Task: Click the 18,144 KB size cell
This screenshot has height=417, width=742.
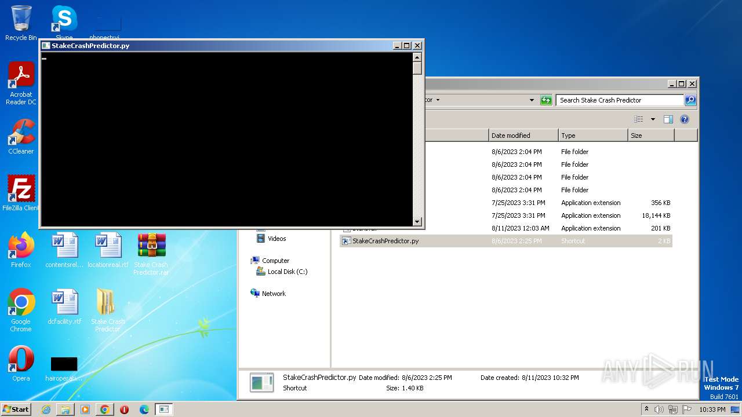Action: click(656, 215)
